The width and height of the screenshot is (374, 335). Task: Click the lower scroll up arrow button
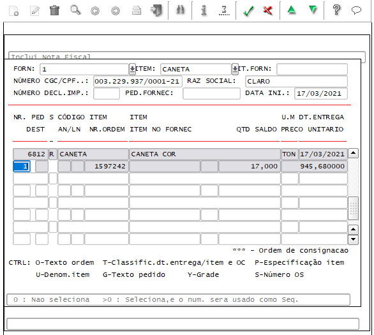point(353,230)
